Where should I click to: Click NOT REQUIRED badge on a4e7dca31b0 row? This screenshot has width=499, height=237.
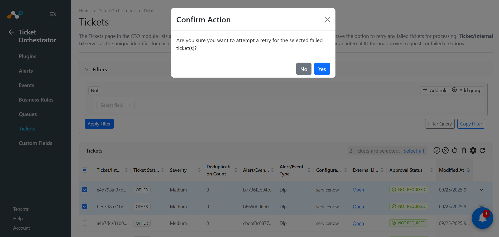(409, 223)
